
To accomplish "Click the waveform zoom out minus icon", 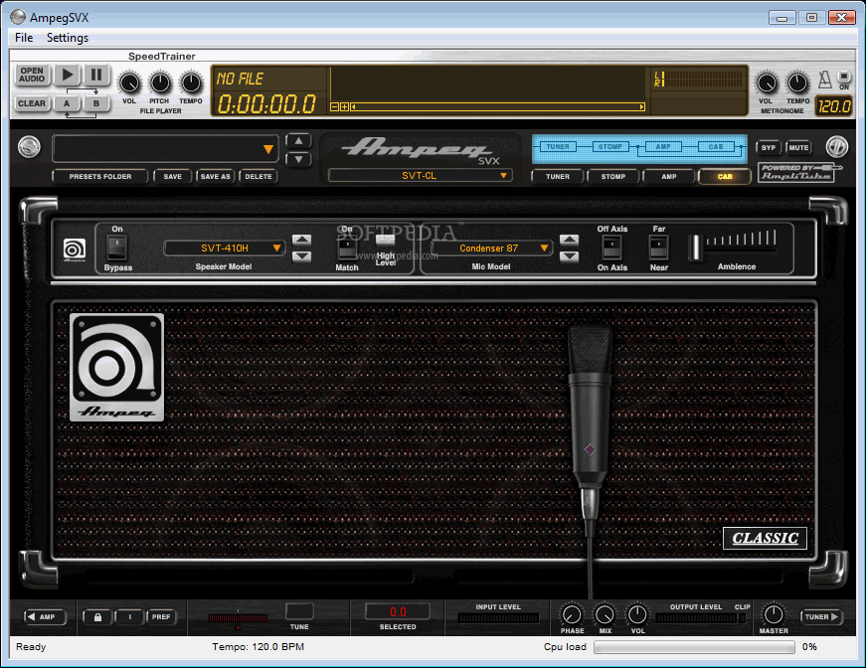I will 334,106.
